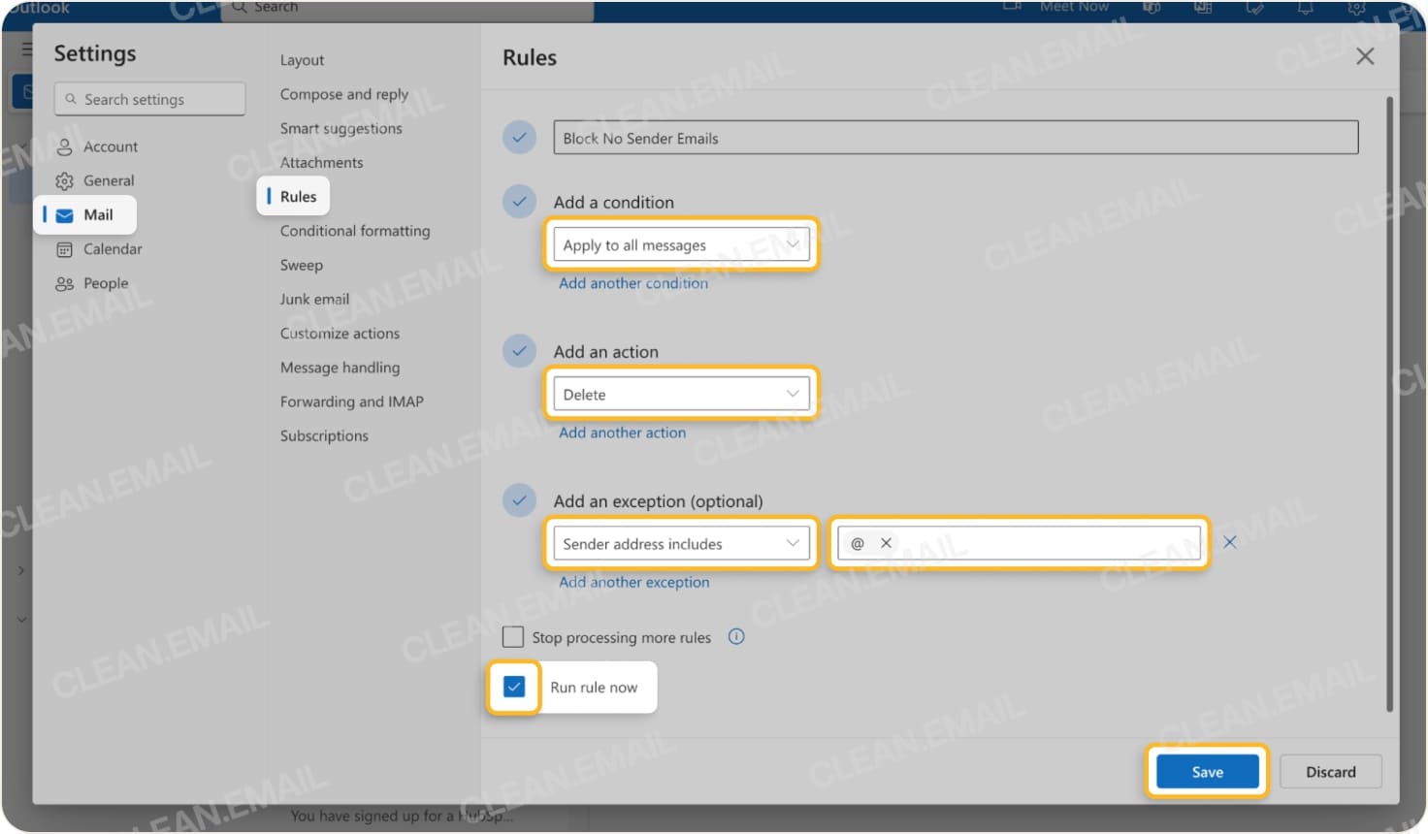The image size is (1428, 834).
Task: Expand the Delete action dropdown
Action: tap(680, 394)
